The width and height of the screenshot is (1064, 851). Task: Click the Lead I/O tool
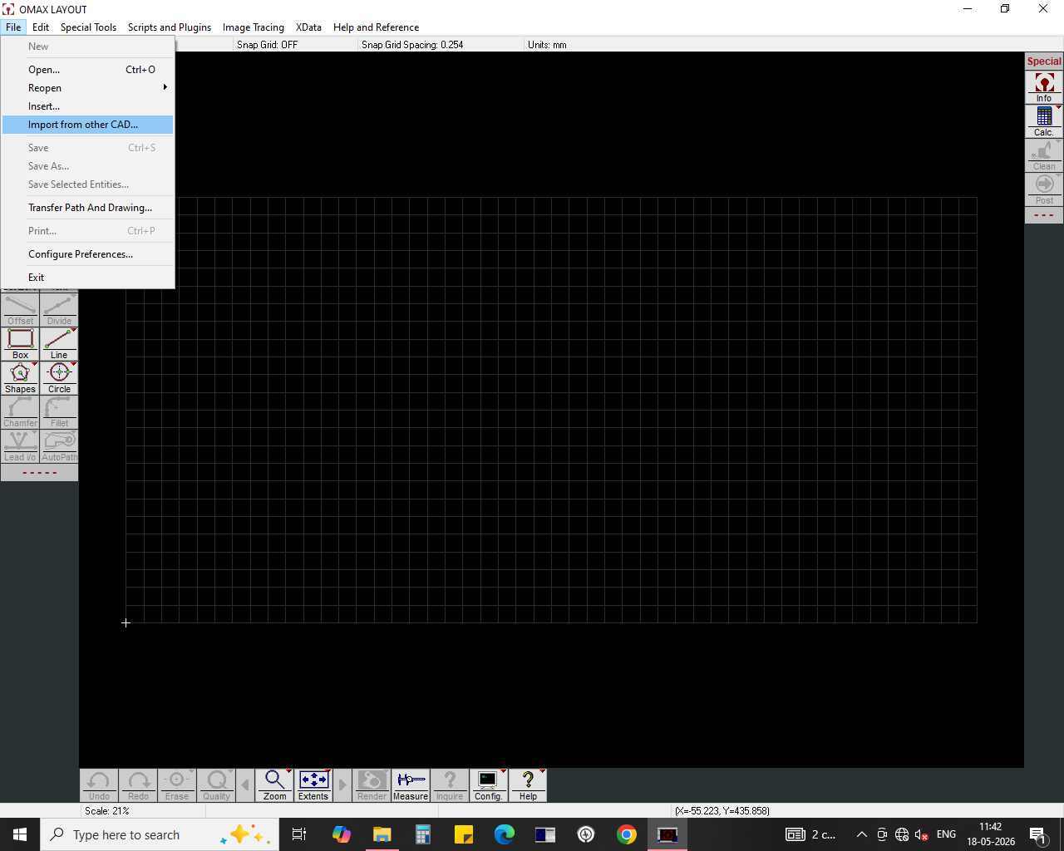20,445
